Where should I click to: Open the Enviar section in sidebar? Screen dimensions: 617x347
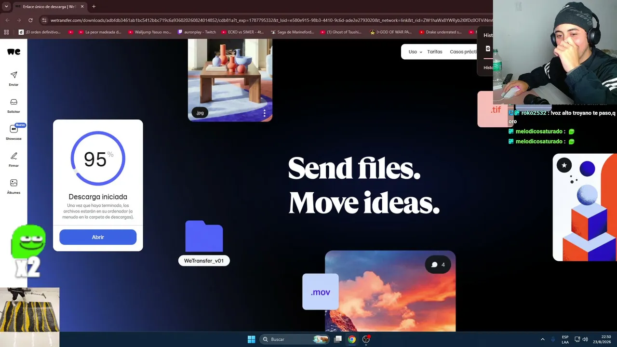click(x=13, y=79)
